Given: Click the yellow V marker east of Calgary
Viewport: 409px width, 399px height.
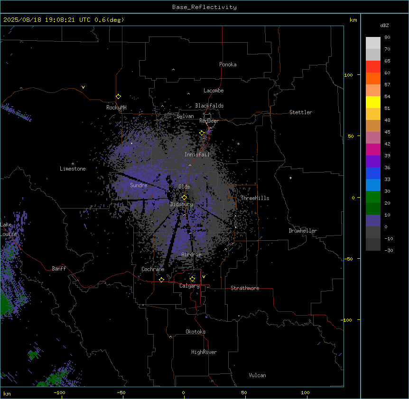Looking at the screenshot, I should click(204, 277).
